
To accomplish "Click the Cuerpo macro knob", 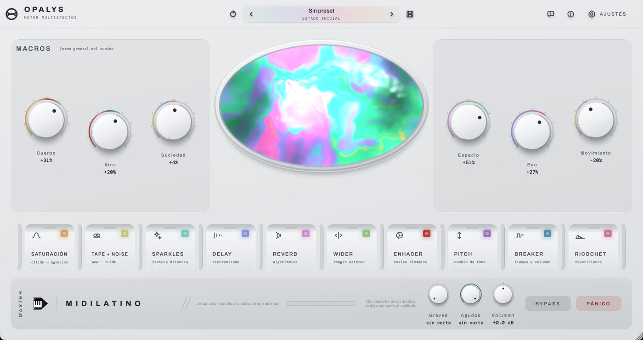I will click(x=46, y=120).
